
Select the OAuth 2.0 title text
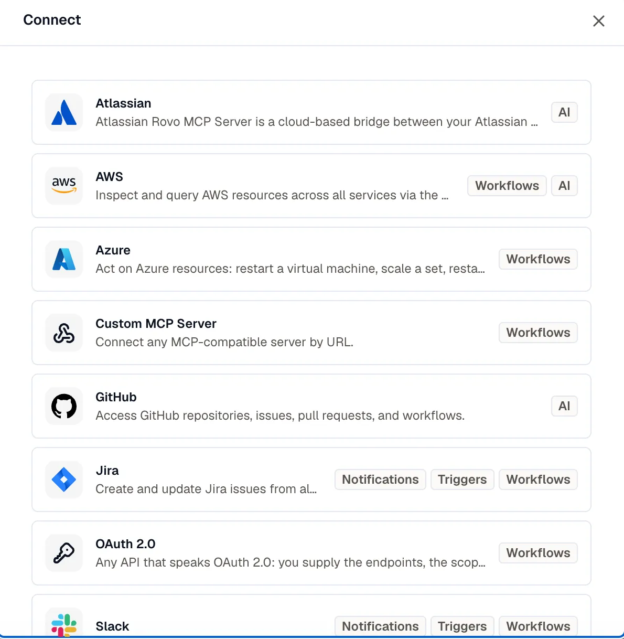pyautogui.click(x=125, y=544)
